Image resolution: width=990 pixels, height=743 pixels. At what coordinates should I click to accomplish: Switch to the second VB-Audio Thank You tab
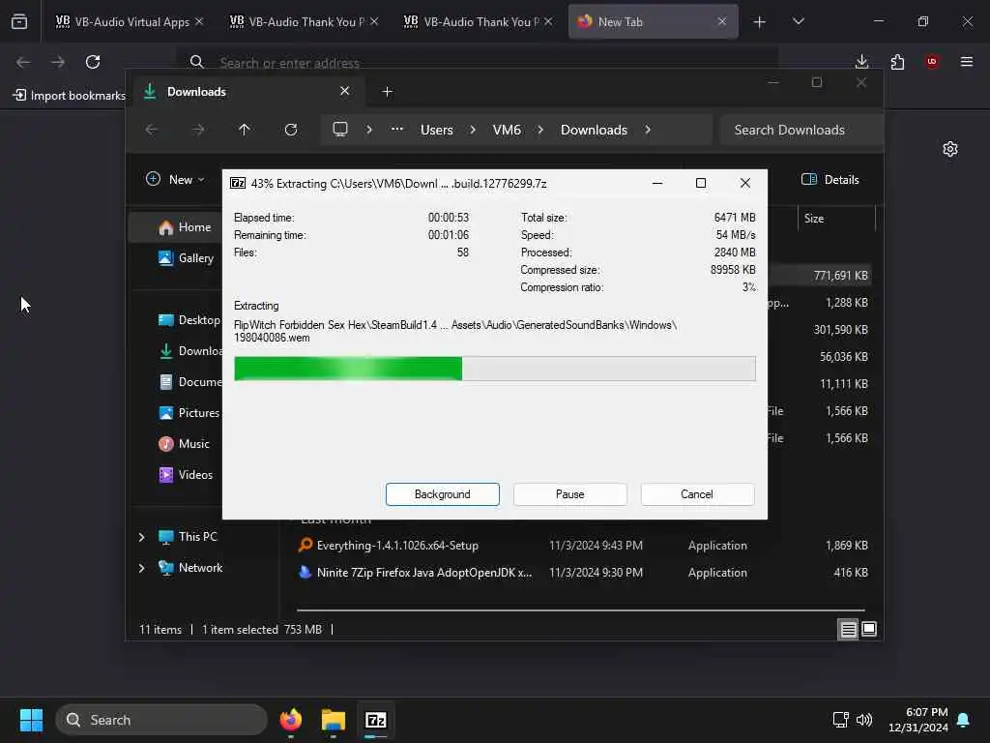[x=480, y=21]
